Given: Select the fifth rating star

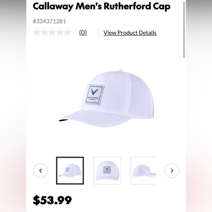Looking at the screenshot, I should (x=68, y=33).
